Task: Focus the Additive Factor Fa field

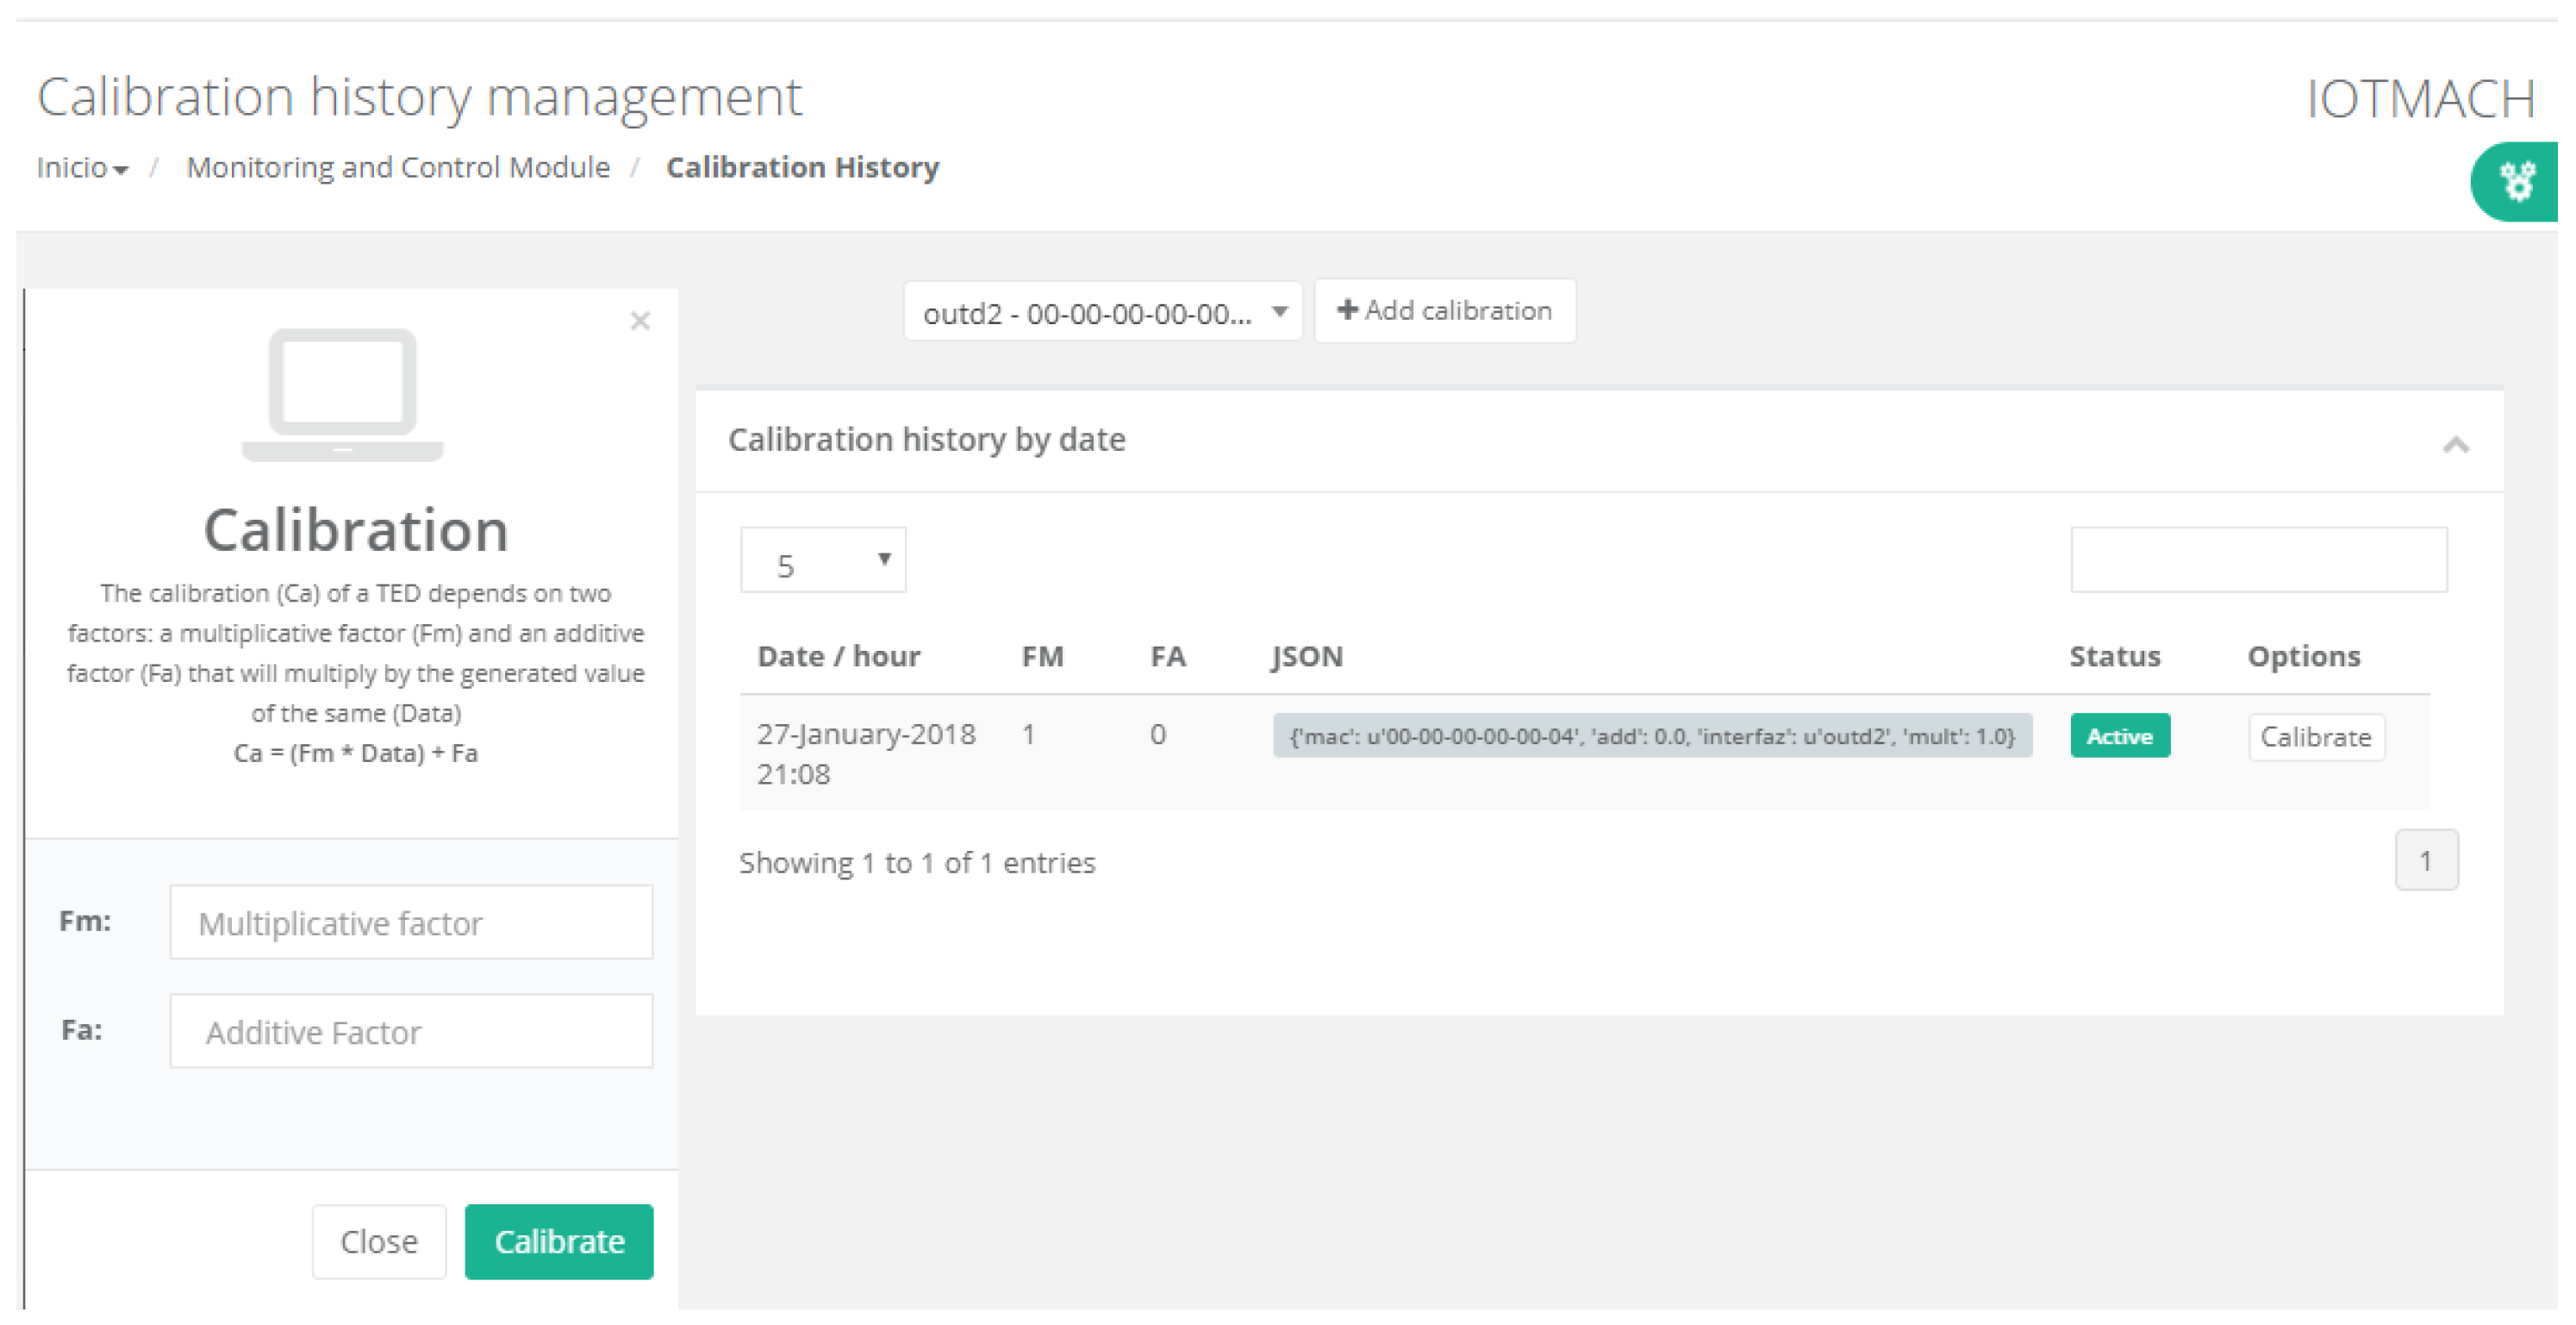Action: [x=411, y=1032]
